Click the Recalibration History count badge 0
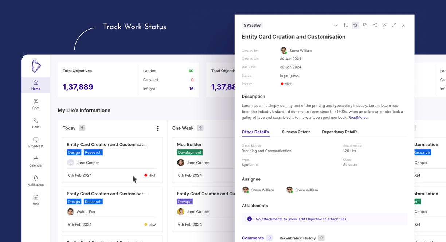Screen dimensions: 446x242 pyautogui.click(x=321, y=238)
